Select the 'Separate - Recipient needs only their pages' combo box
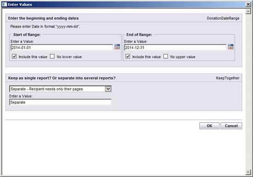The width and height of the screenshot is (253, 177). 60,89
